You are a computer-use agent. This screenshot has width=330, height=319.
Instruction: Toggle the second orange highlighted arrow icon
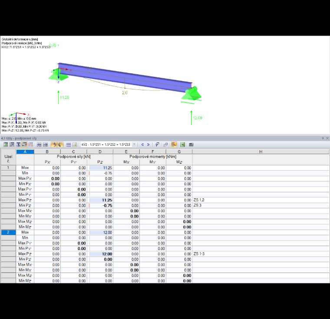(60, 145)
